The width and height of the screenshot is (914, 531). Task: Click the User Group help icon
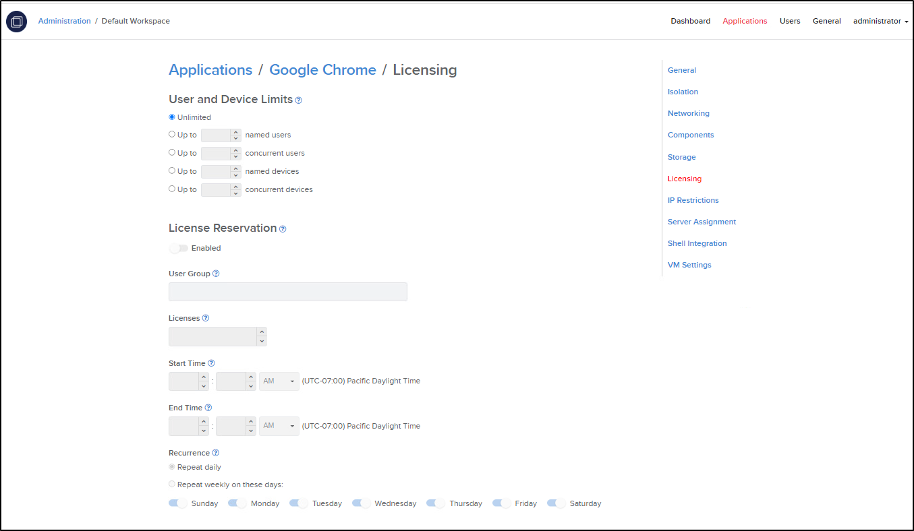216,274
